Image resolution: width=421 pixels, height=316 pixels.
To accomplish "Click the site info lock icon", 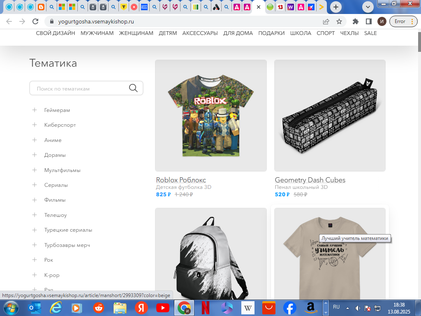I will pyautogui.click(x=52, y=21).
